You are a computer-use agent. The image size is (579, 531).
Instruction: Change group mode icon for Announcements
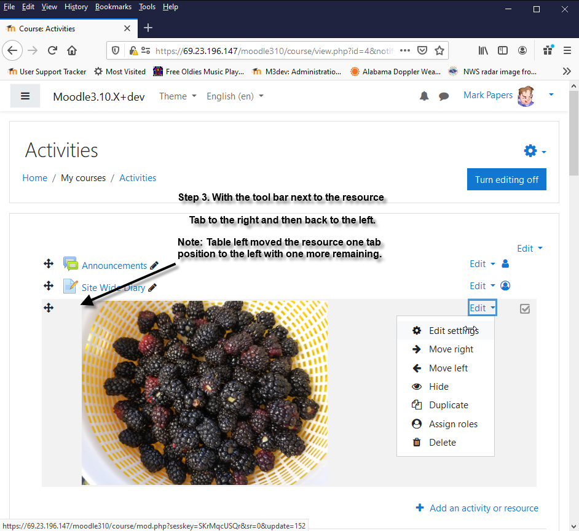[505, 264]
